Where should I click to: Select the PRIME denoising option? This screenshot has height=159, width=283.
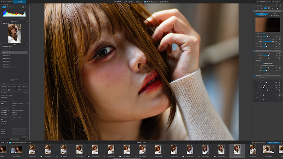tap(274, 14)
